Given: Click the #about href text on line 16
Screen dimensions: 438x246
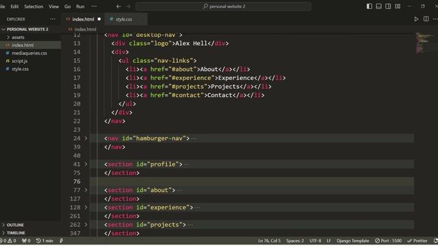Looking at the screenshot, I should [183, 69].
